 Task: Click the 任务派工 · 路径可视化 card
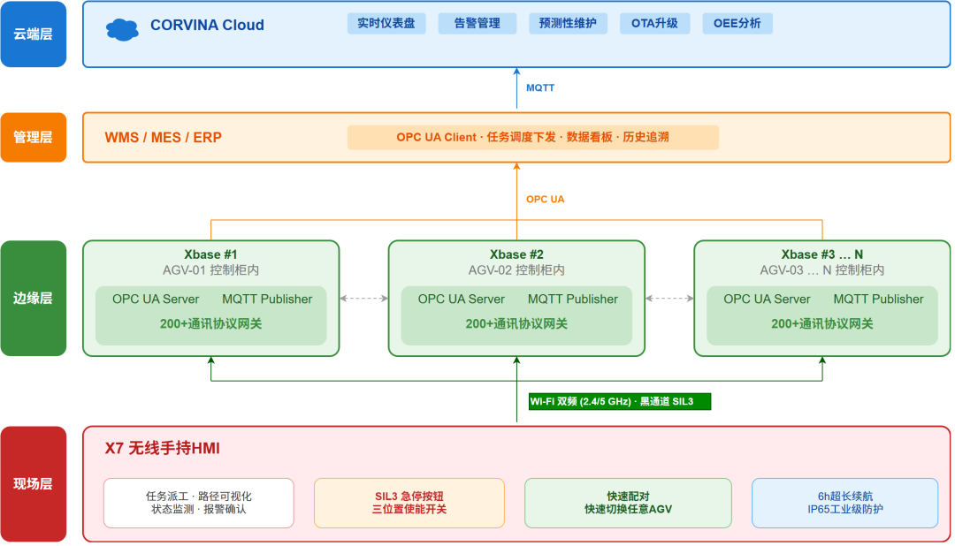click(199, 503)
